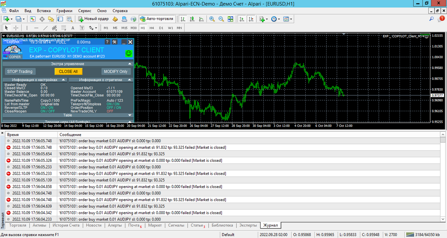The width and height of the screenshot is (447, 238).
Task: Switch timeframe to D1
Action: pos(161,28)
